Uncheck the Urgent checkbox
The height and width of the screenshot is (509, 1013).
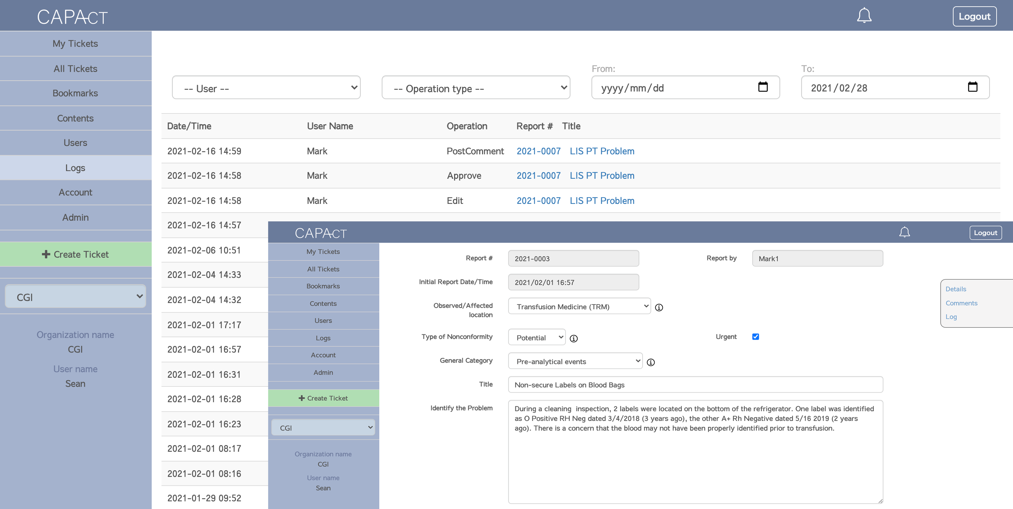pos(755,337)
